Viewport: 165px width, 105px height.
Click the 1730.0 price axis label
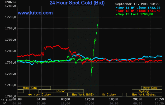11,62
